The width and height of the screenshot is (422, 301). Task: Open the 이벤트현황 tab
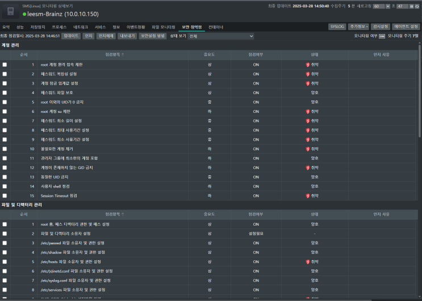pos(136,27)
